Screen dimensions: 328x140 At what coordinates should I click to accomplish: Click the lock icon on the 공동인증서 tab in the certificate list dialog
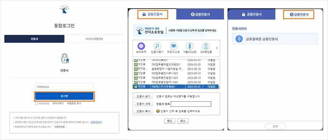tap(144, 14)
